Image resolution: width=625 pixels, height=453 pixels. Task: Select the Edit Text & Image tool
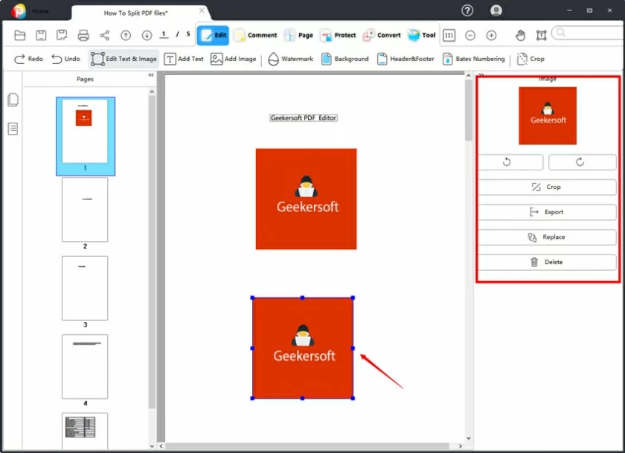[x=124, y=59]
